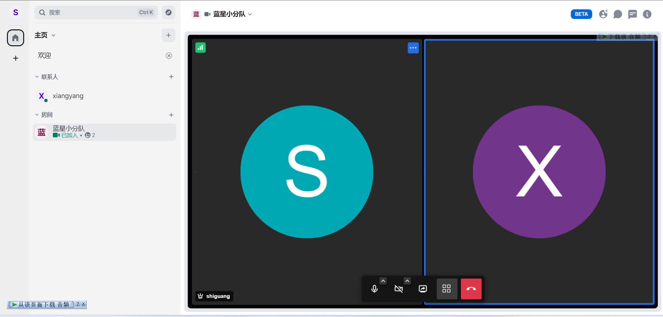
Task: Click the 下载该音频 overlay button
Action: (622, 37)
